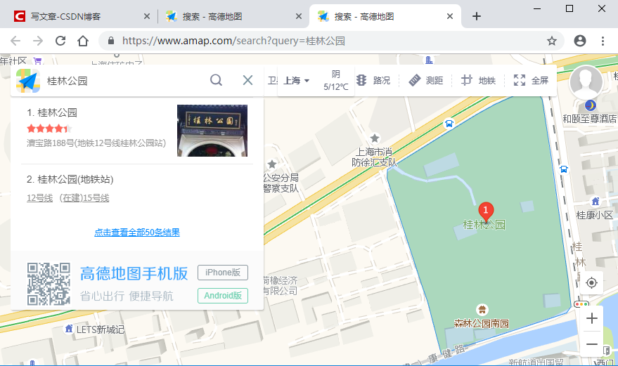618x366 pixels.
Task: Click the bus stop icon north of park
Action: click(x=449, y=124)
